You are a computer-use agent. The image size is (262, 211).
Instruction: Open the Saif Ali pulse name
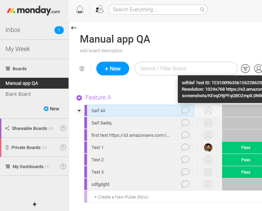[x=98, y=111]
